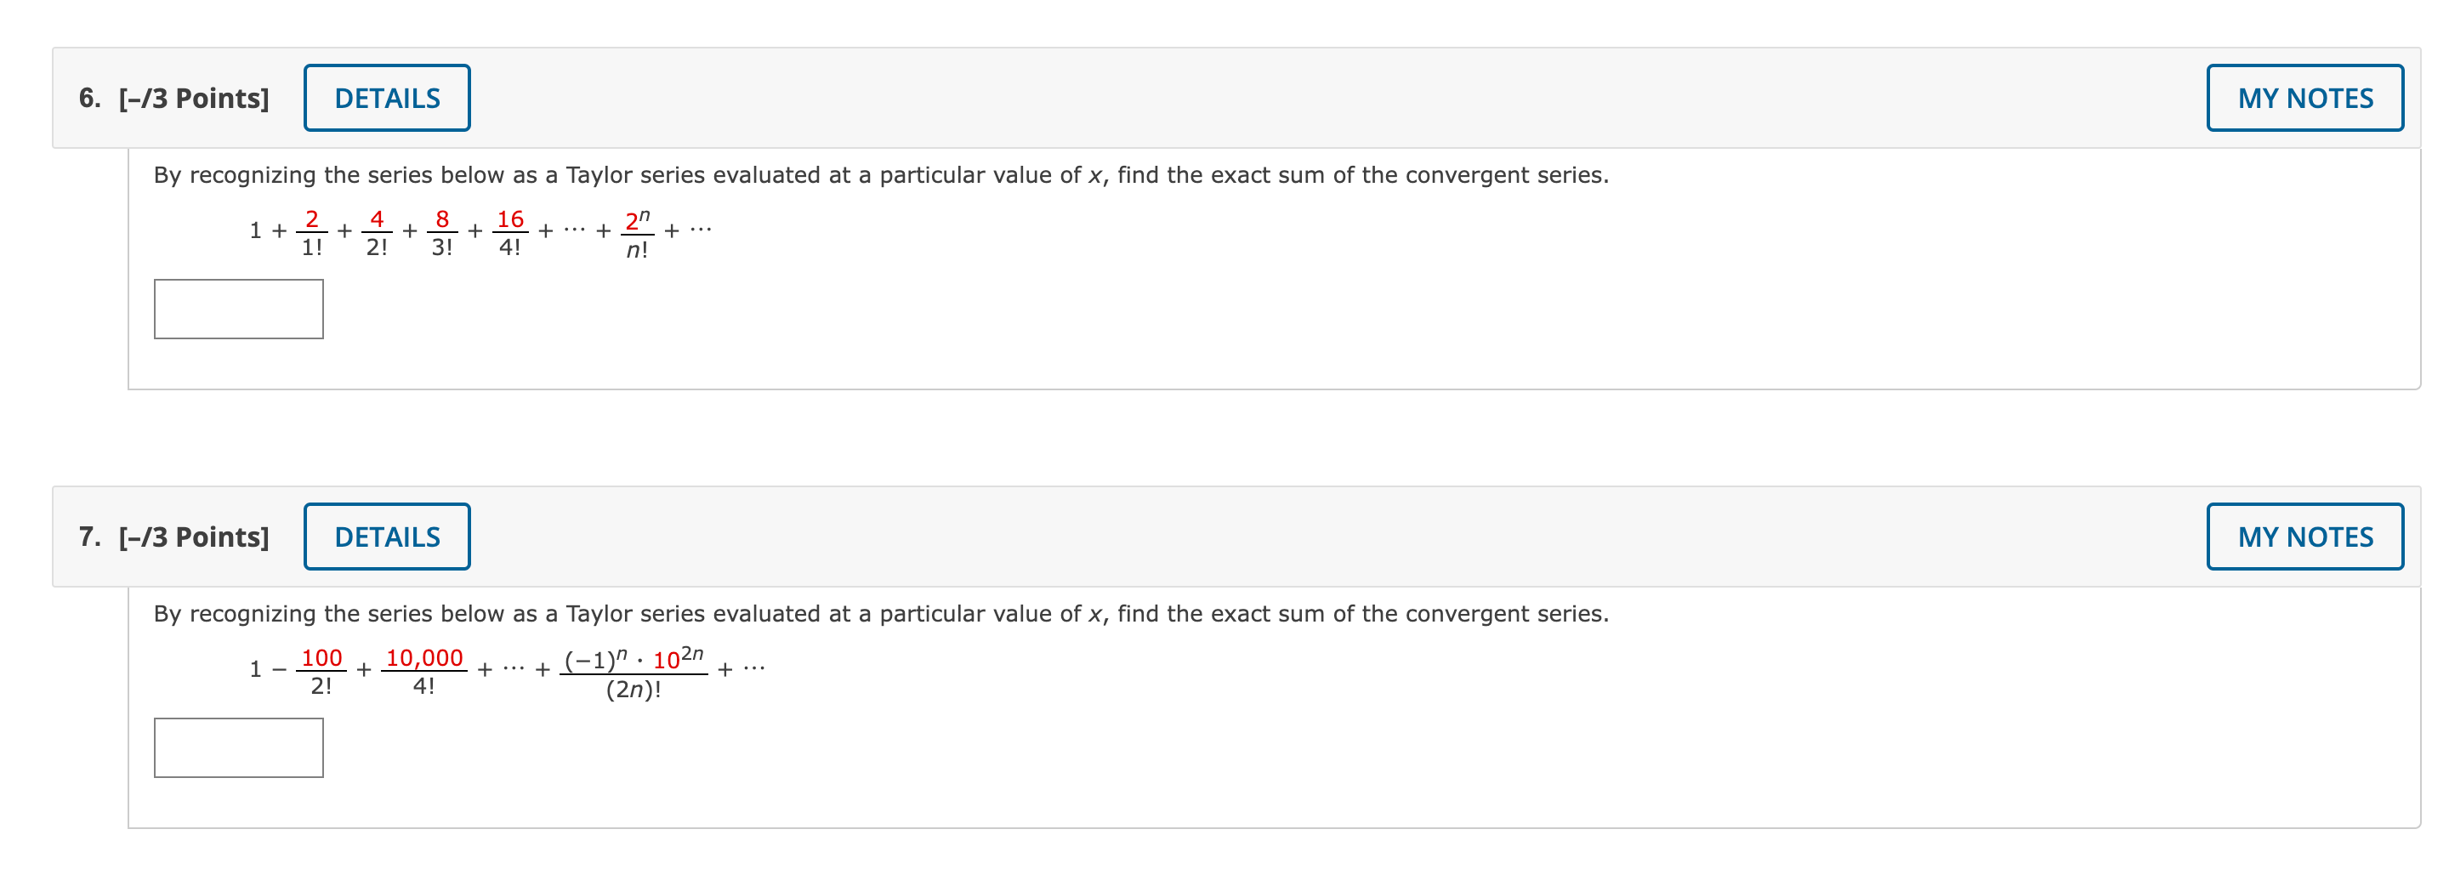Screen dimensions: 2449x869
Task: Focus the empty response field under question 7
Action: (x=238, y=749)
